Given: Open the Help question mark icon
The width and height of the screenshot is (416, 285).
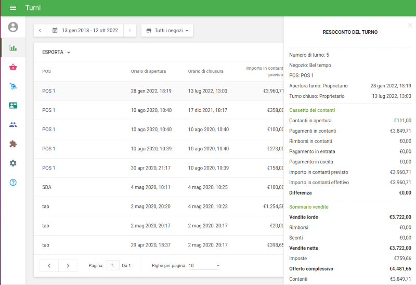Looking at the screenshot, I should pos(13,183).
